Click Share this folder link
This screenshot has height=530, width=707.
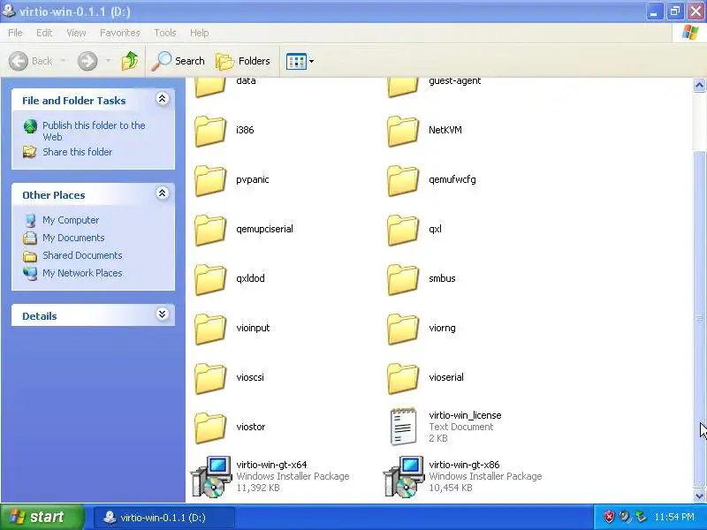point(78,152)
